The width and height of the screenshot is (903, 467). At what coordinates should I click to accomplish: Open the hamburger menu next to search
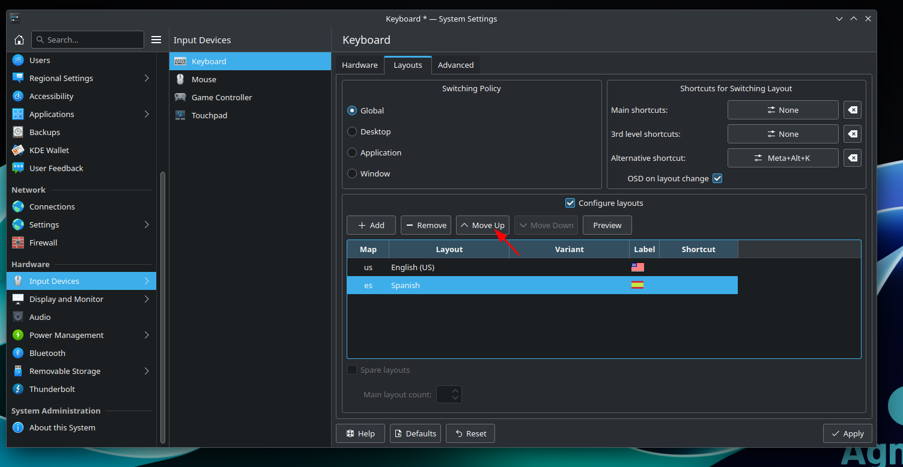coord(156,40)
